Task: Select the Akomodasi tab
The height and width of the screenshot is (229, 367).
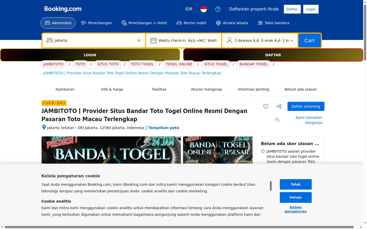Action: pos(58,23)
